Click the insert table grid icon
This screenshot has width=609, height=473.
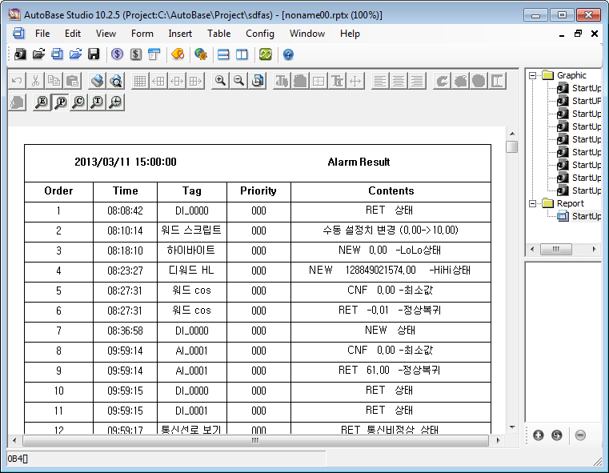(140, 81)
